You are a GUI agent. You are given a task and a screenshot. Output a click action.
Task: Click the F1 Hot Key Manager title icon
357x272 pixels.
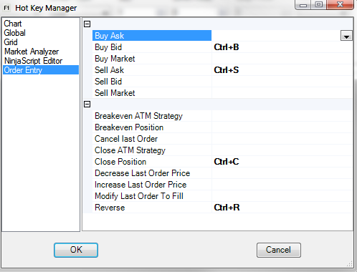(6, 8)
